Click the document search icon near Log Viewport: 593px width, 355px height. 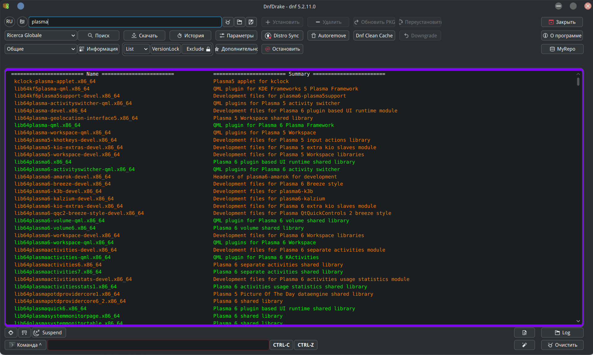[524, 332]
